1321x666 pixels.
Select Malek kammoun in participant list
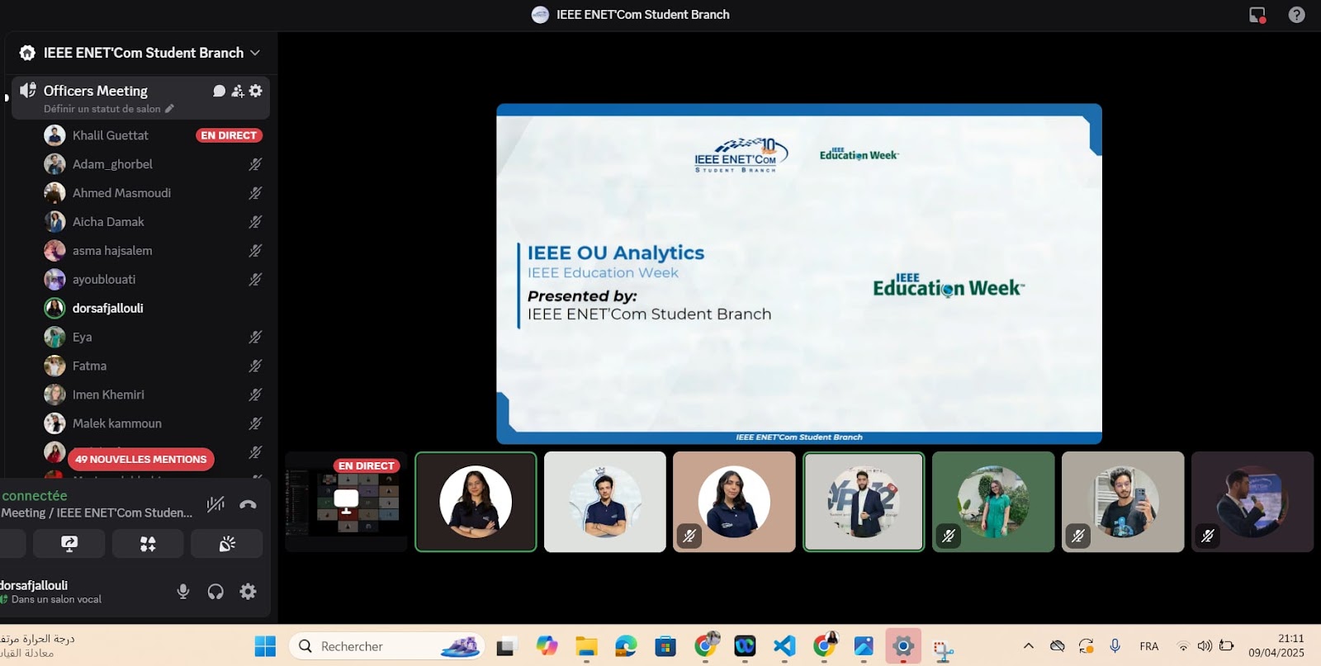[154, 424]
